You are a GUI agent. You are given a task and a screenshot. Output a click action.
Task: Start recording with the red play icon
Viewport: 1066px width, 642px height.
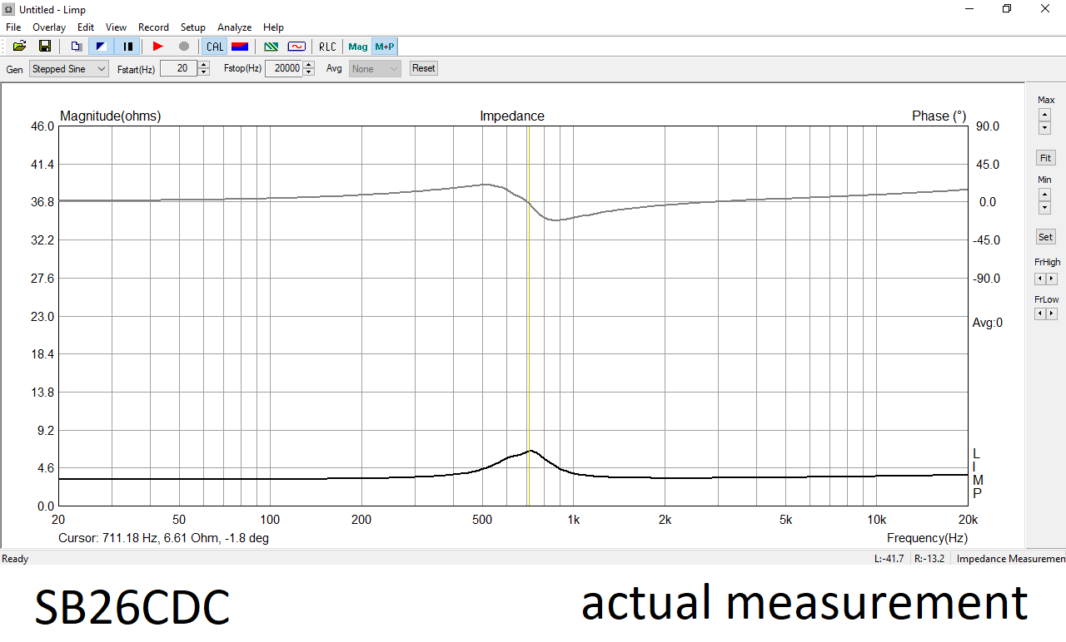157,47
